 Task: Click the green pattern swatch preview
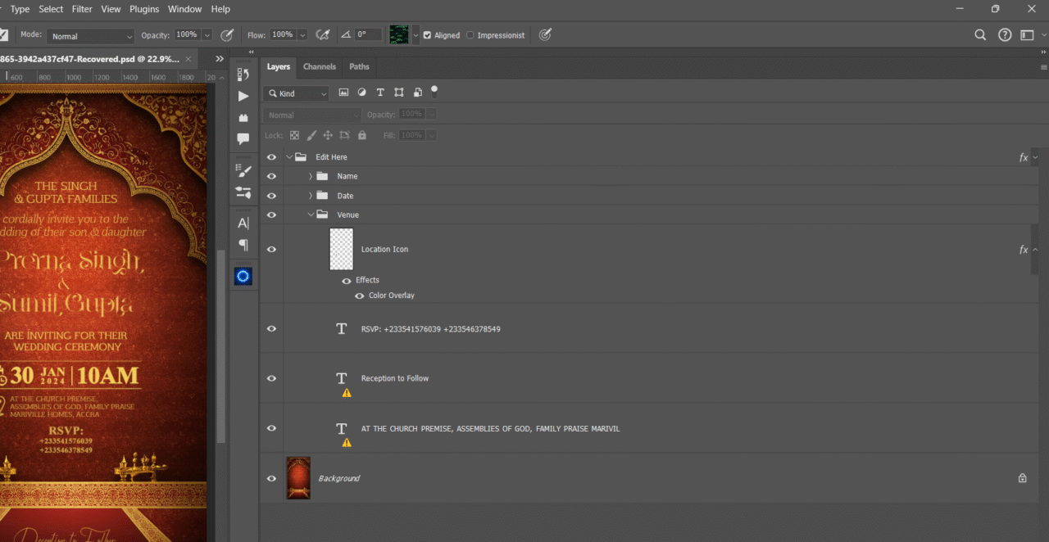pos(398,35)
